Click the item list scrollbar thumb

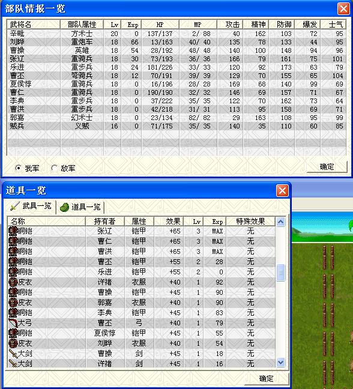point(280,273)
